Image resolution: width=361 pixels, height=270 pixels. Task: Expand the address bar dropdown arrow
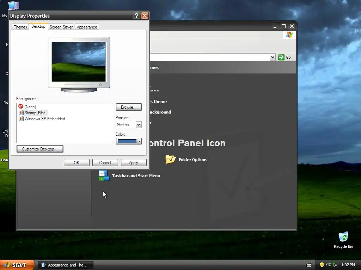tap(273, 57)
